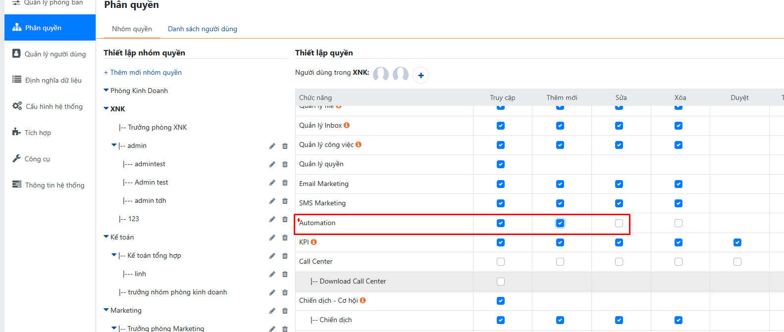The width and height of the screenshot is (784, 332).
Task: Click the info icon beside KPI
Action: pos(314,242)
